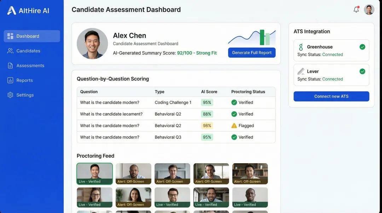Click the Greenhouse integration icon
The width and height of the screenshot is (382, 213).
[x=301, y=47]
